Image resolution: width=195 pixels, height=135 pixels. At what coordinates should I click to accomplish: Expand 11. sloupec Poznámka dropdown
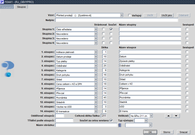click(x=95, y=97)
